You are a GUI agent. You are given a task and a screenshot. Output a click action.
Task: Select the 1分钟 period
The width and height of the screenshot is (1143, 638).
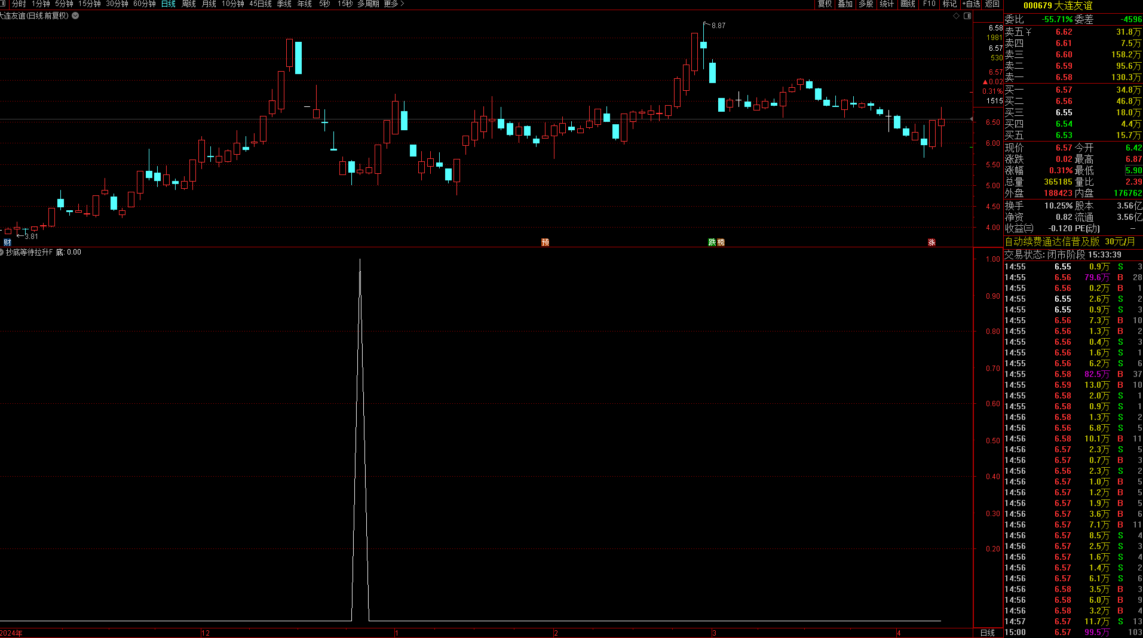coord(41,4)
